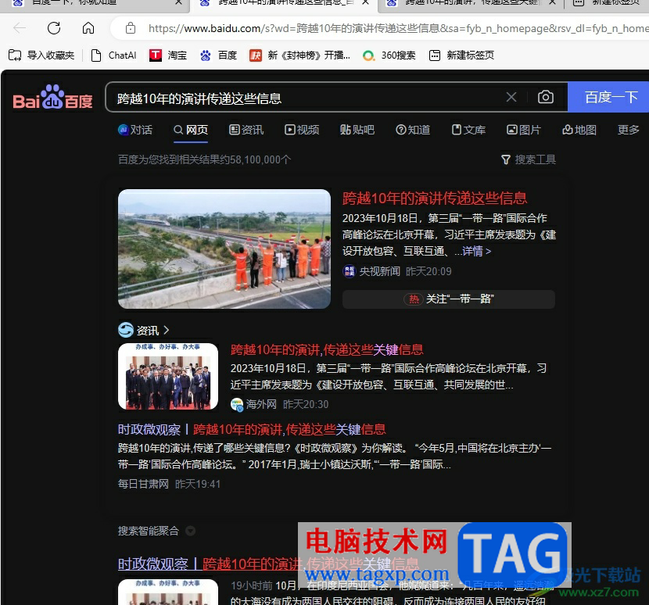Switch to the 图片 tab
649x605 pixels.
524,130
